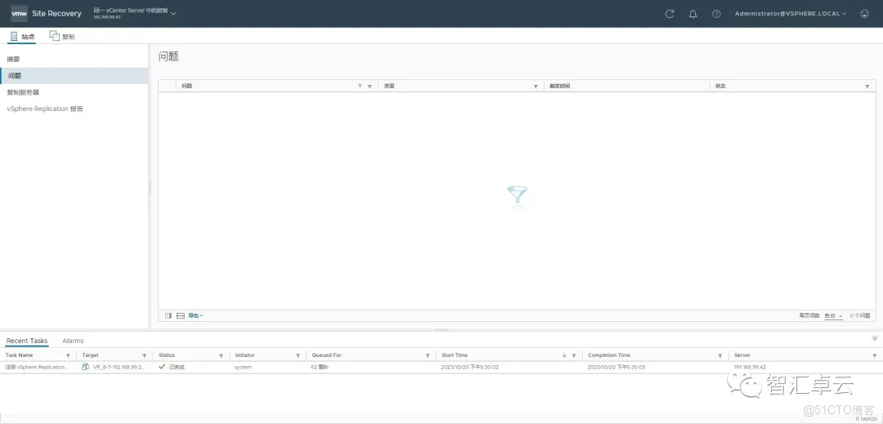The width and height of the screenshot is (883, 424).
Task: Filter the Target column in tasks
Action: (x=144, y=355)
